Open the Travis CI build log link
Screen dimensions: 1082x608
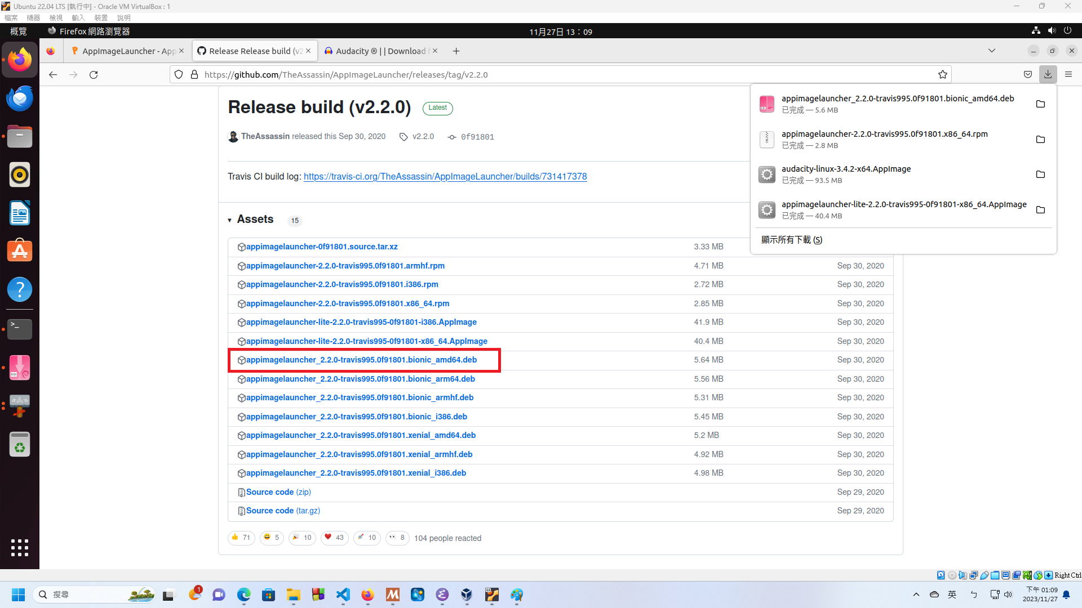[445, 176]
